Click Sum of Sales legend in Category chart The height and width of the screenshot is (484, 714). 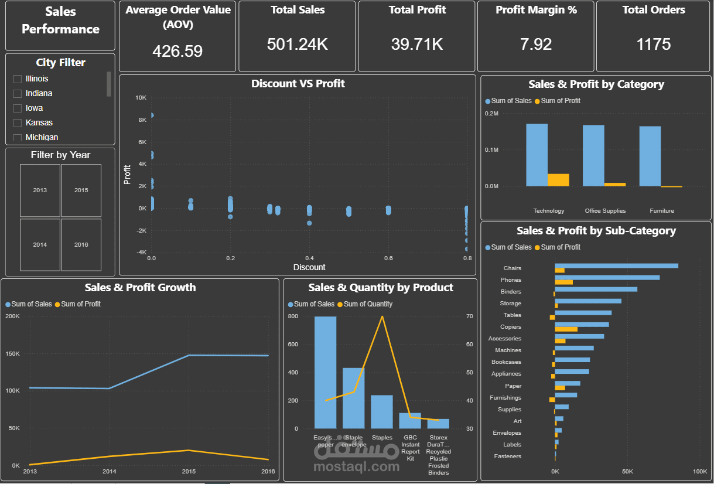pos(508,101)
